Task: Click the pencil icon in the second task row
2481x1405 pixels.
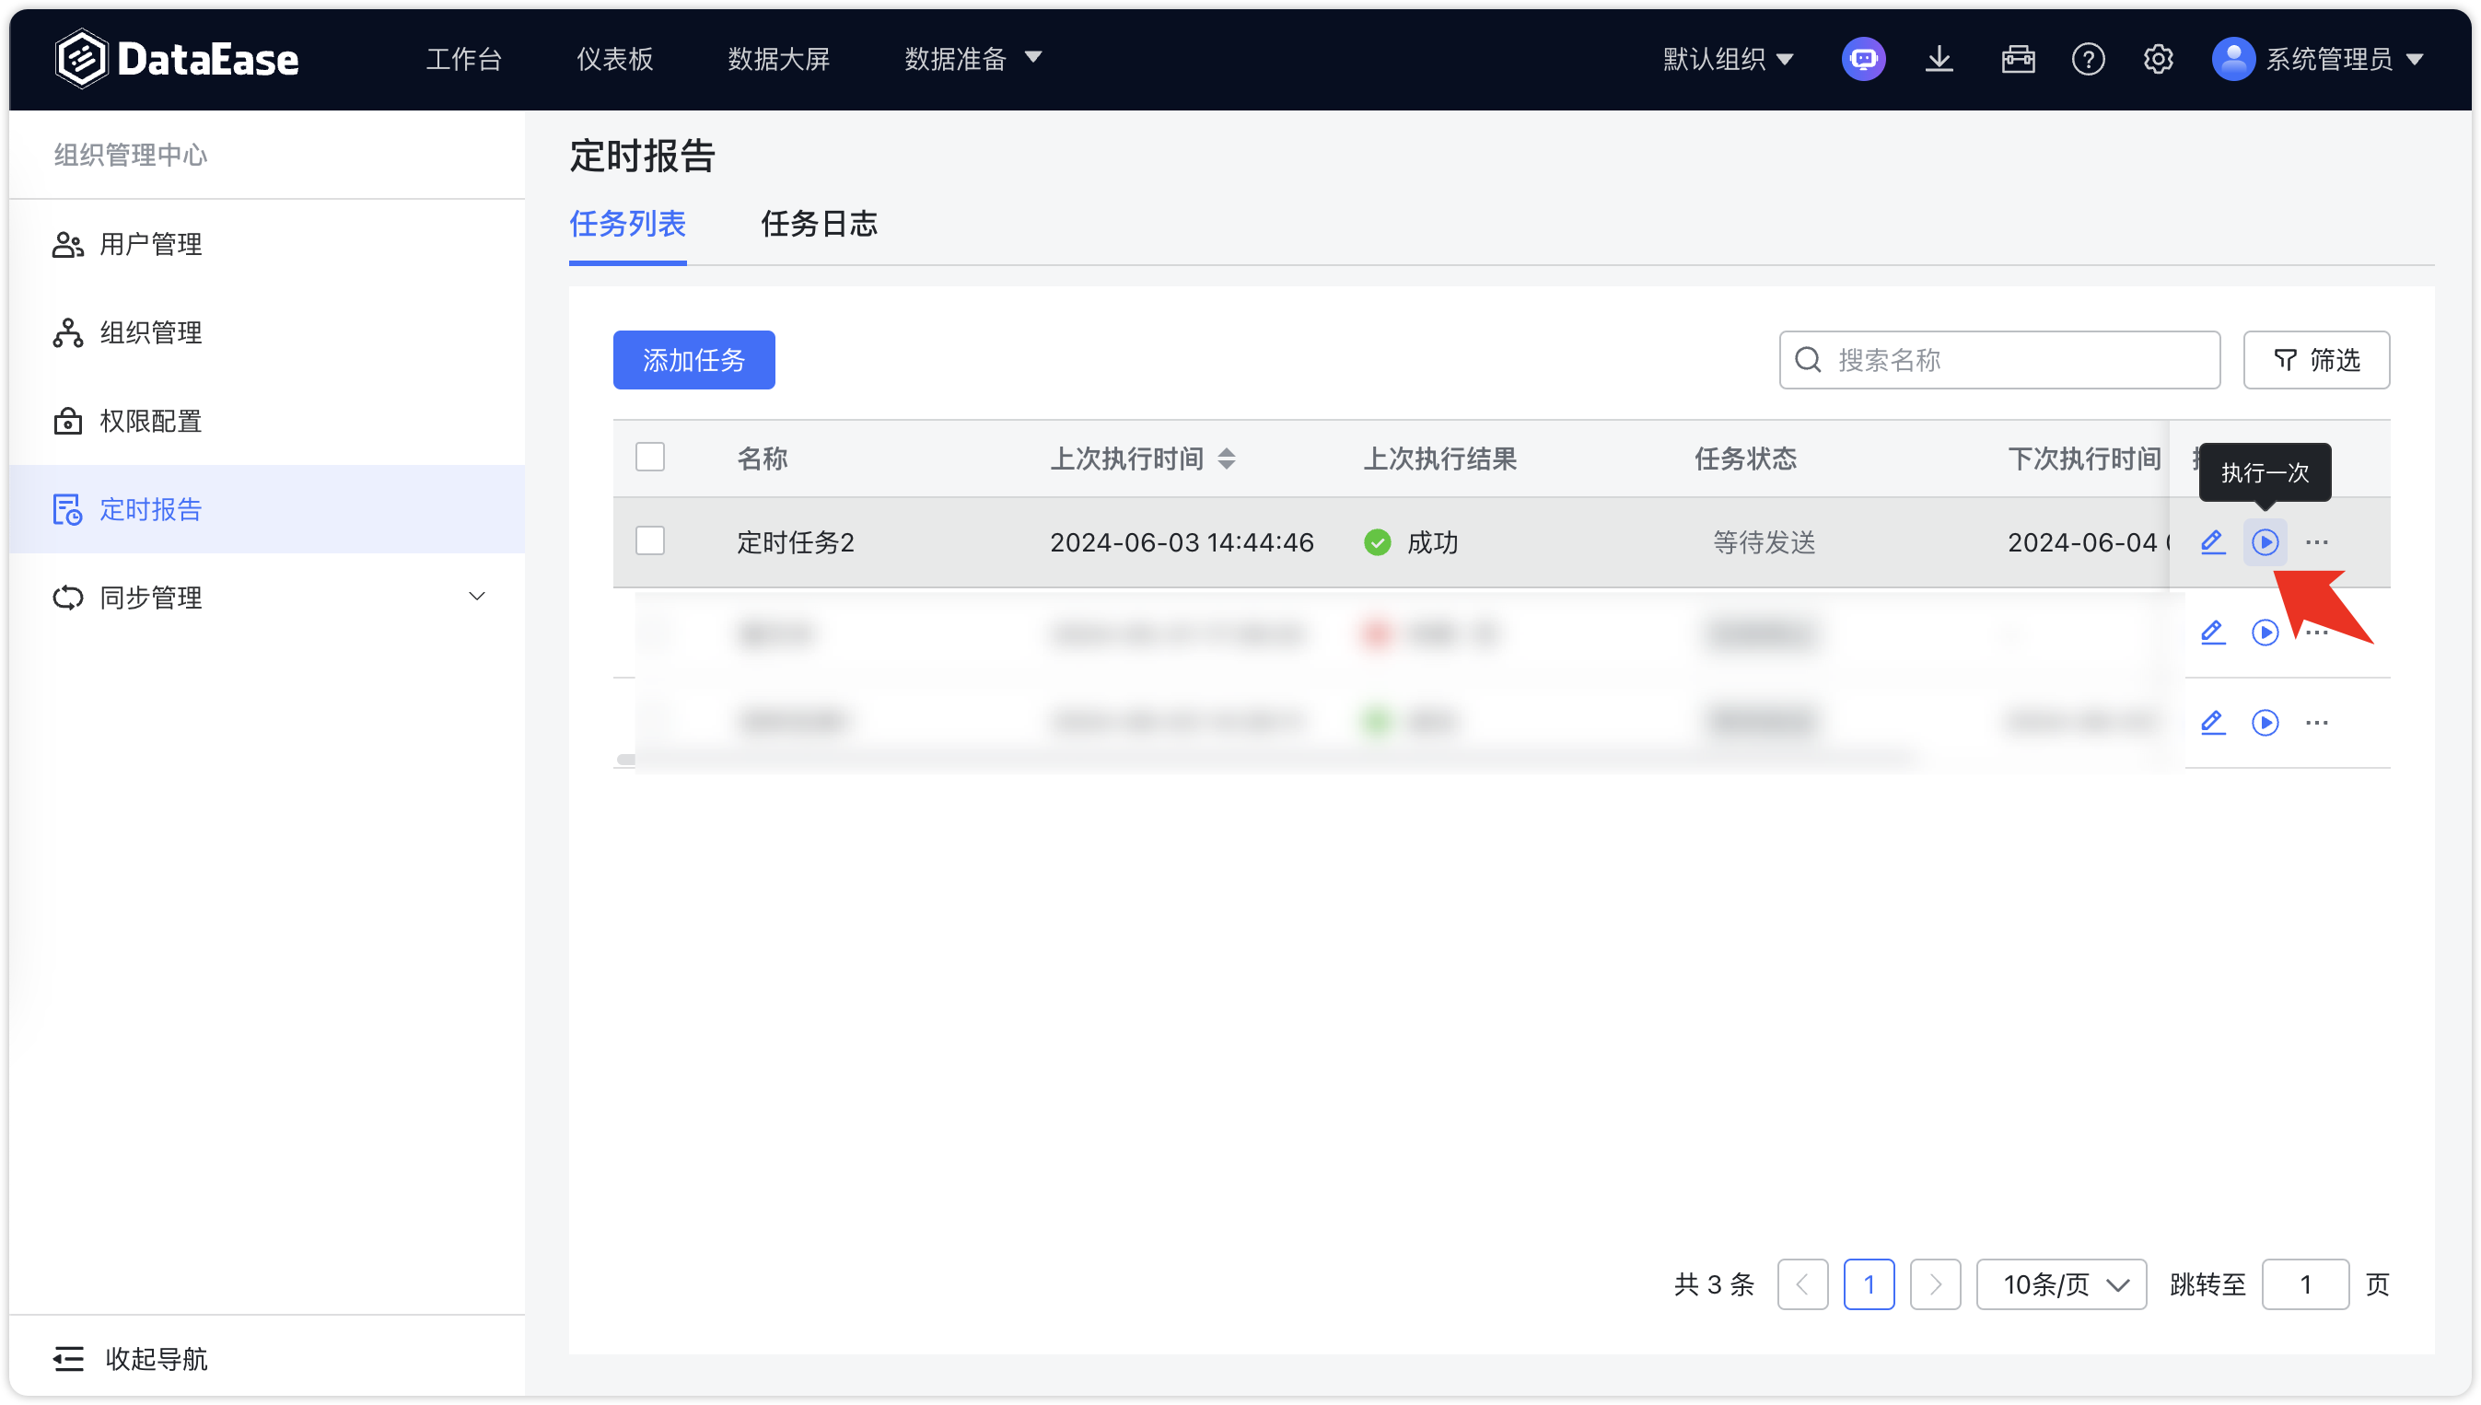Action: 2212,632
